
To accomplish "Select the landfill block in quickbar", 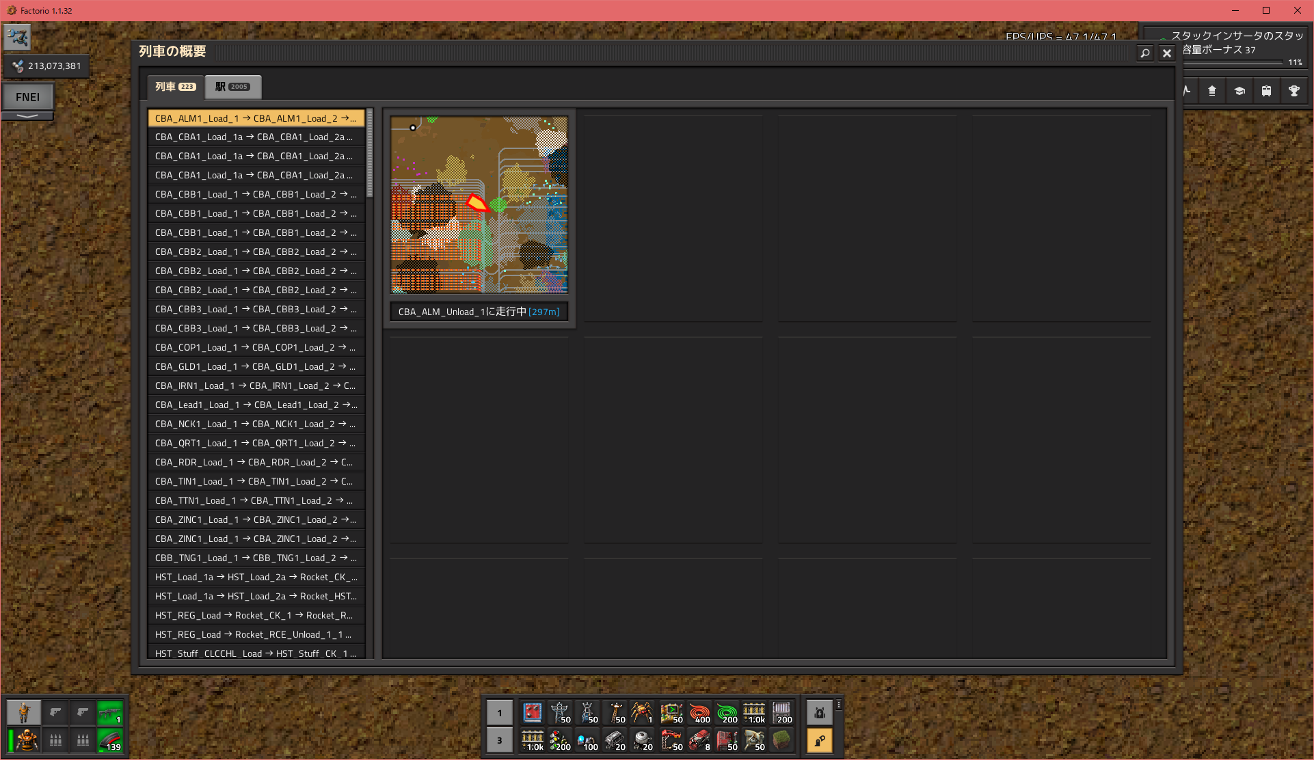I will tap(781, 740).
